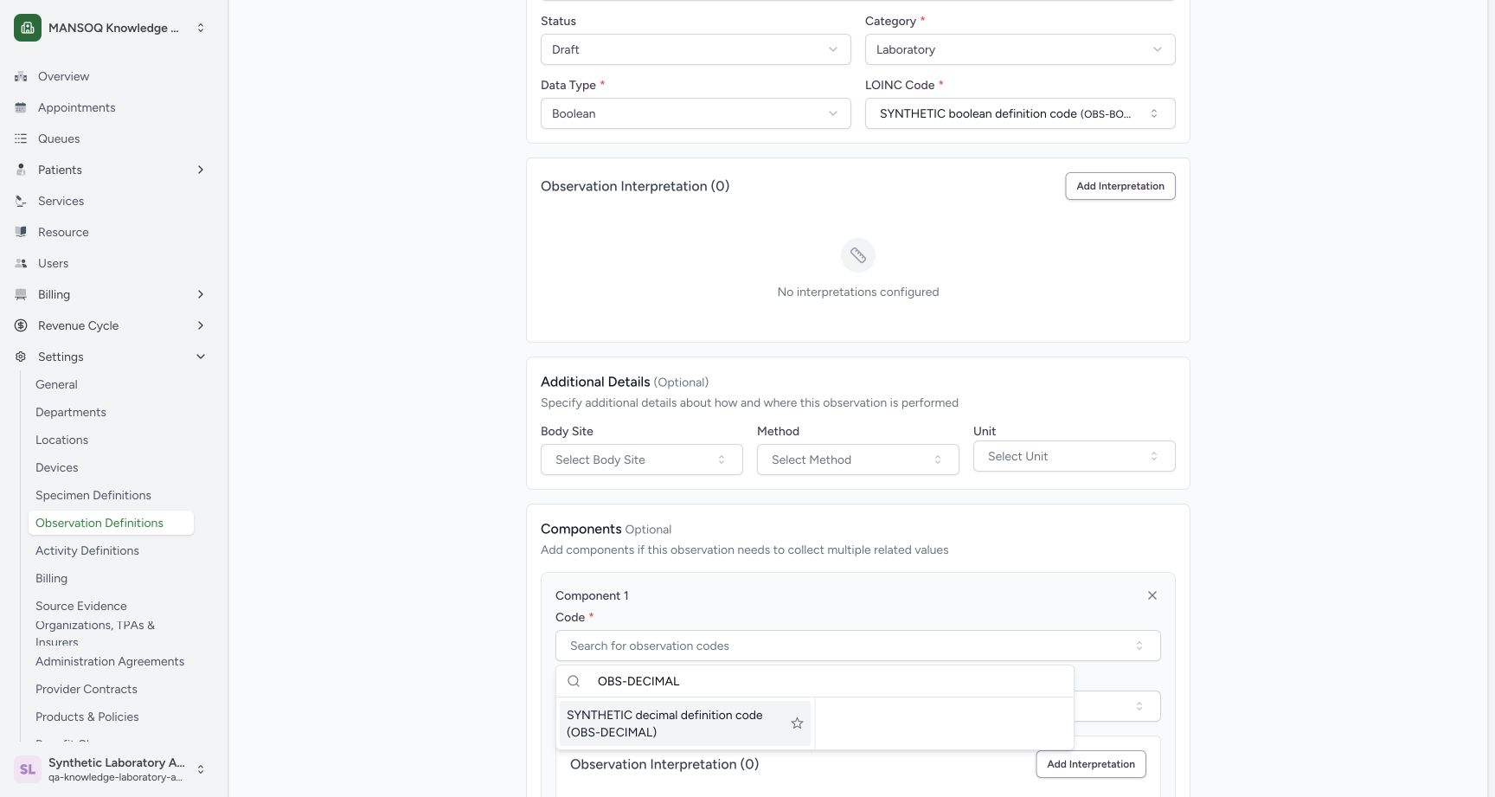Open the Select Body Site dropdown
The image size is (1495, 797).
[x=642, y=460]
